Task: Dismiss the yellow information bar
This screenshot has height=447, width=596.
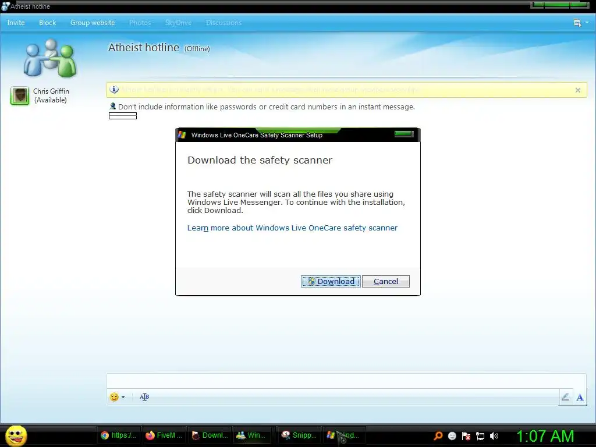Action: pyautogui.click(x=578, y=90)
